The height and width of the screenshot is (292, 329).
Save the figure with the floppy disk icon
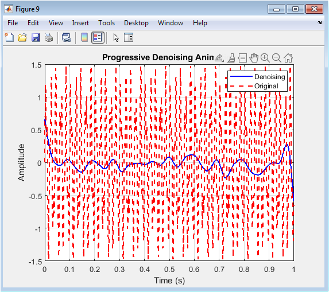click(36, 38)
